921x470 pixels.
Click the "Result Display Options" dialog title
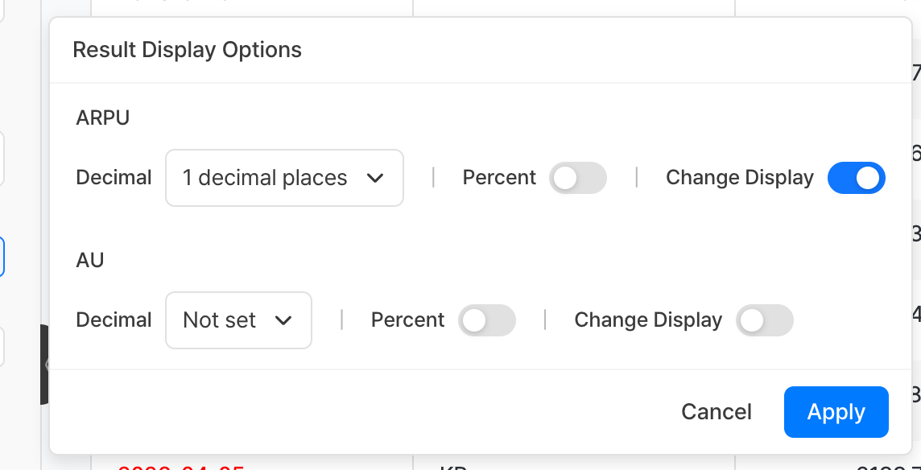[x=187, y=50]
